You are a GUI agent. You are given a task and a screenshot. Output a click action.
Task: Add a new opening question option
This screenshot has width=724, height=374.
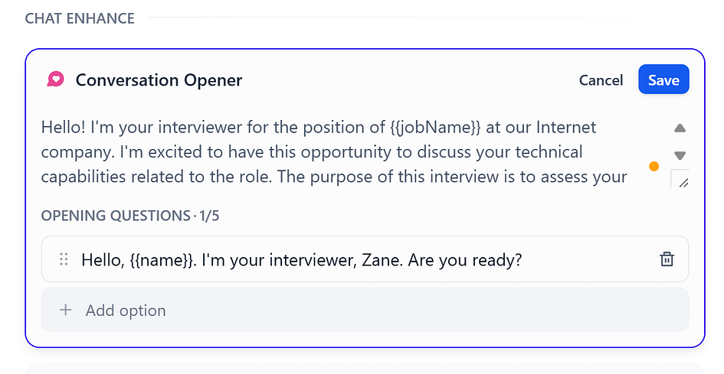(x=365, y=310)
